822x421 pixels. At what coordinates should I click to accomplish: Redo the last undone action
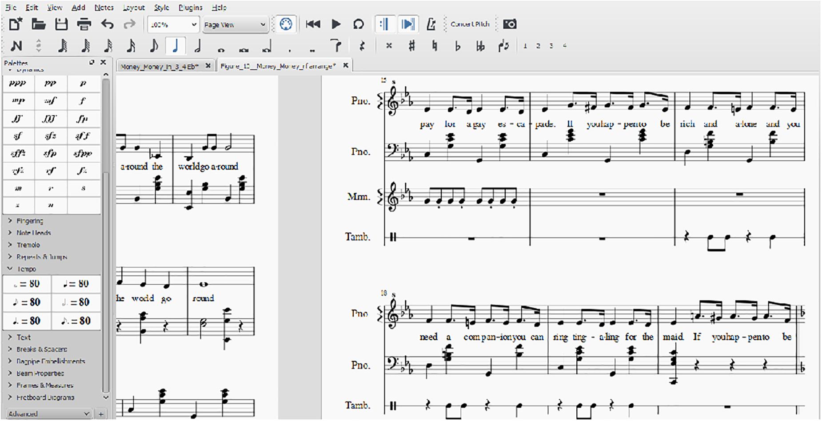tap(129, 24)
